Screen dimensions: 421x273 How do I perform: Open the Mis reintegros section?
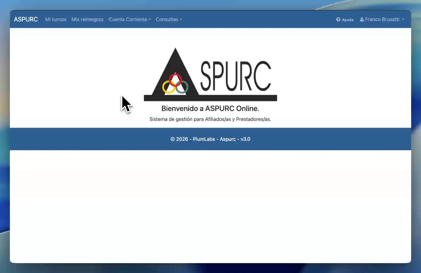[x=87, y=19]
